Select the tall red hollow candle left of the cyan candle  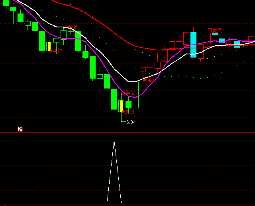(186, 39)
